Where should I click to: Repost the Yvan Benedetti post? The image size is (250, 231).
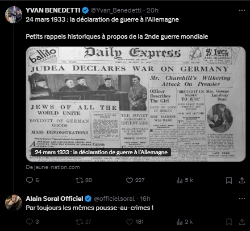(84, 180)
